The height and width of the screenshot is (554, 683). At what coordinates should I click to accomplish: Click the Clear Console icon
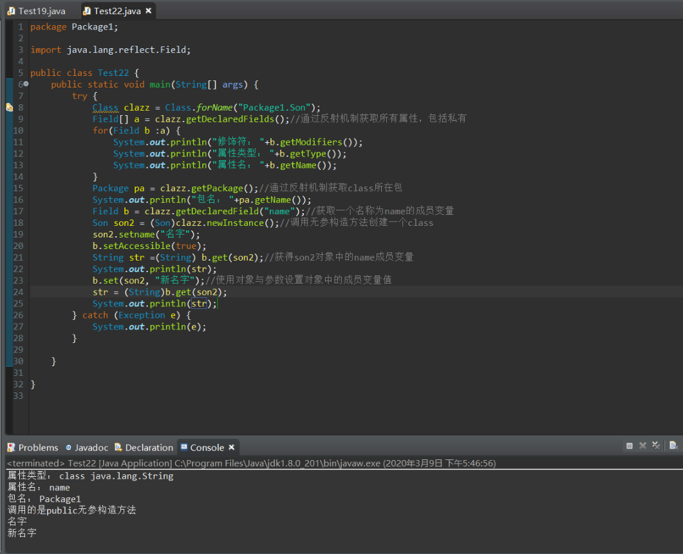pyautogui.click(x=673, y=446)
